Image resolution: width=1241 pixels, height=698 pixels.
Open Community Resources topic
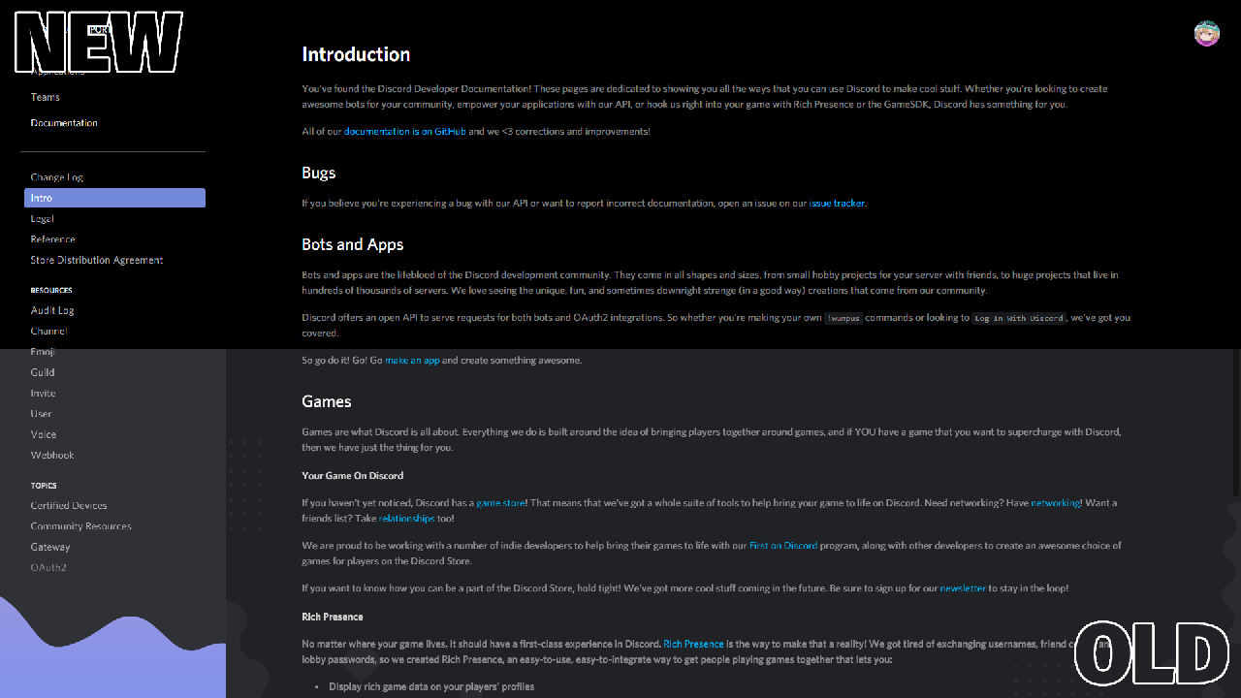click(80, 526)
